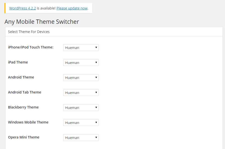Click the 'Android Tab Theme' label
Screen dimensions: 225x149
pos(25,92)
